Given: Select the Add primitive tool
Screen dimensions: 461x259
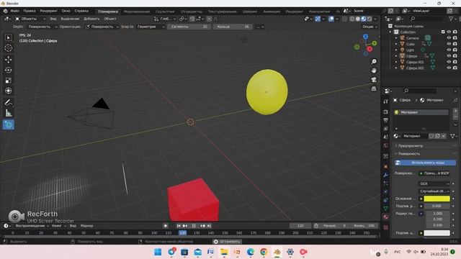Looking at the screenshot, I should 8,124.
